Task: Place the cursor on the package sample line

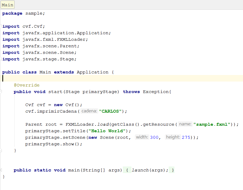Action: 23,13
